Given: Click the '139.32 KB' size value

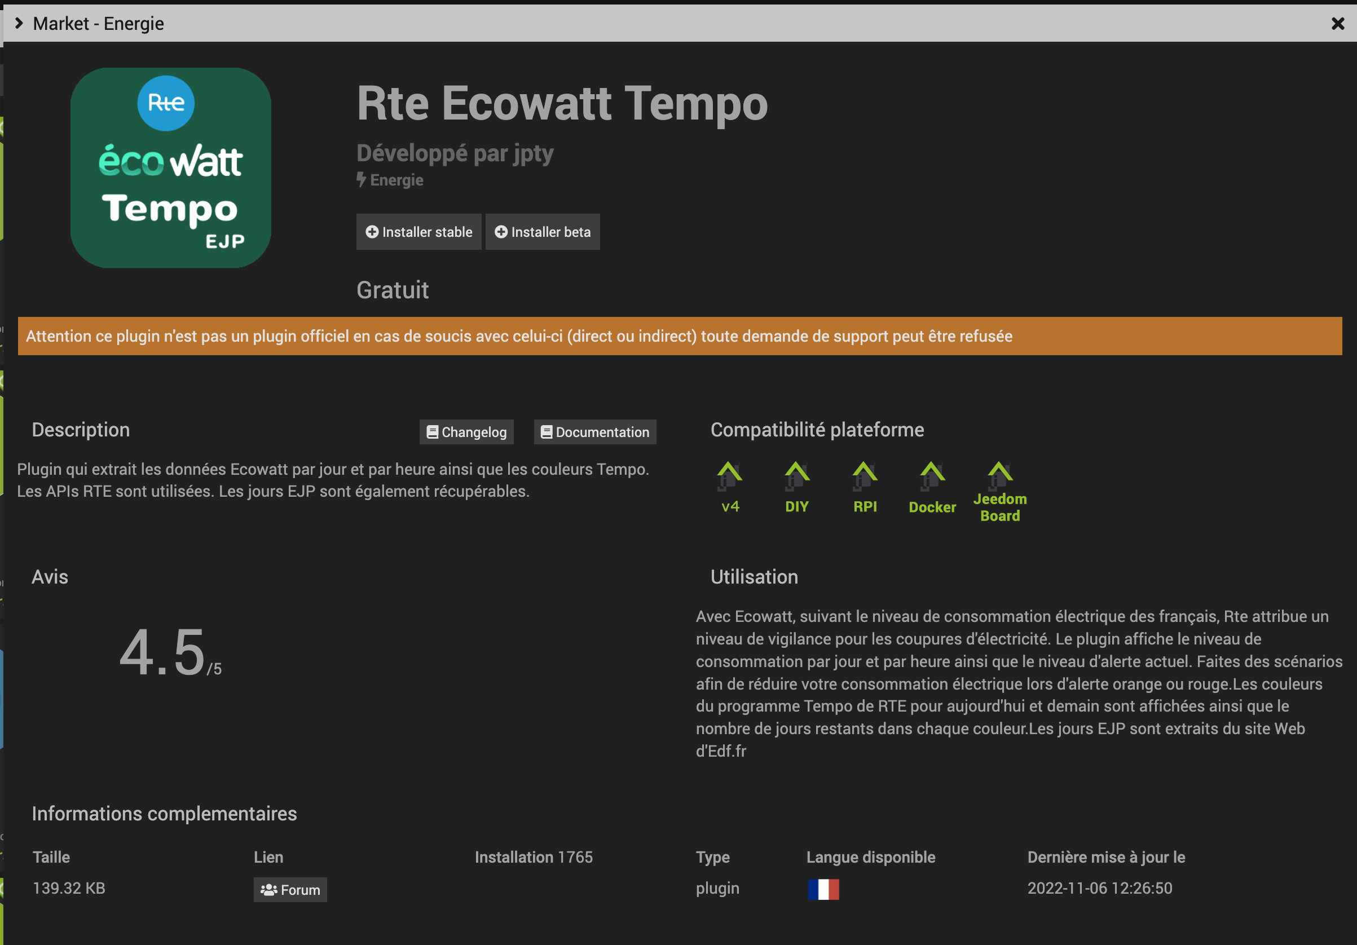Looking at the screenshot, I should coord(69,888).
